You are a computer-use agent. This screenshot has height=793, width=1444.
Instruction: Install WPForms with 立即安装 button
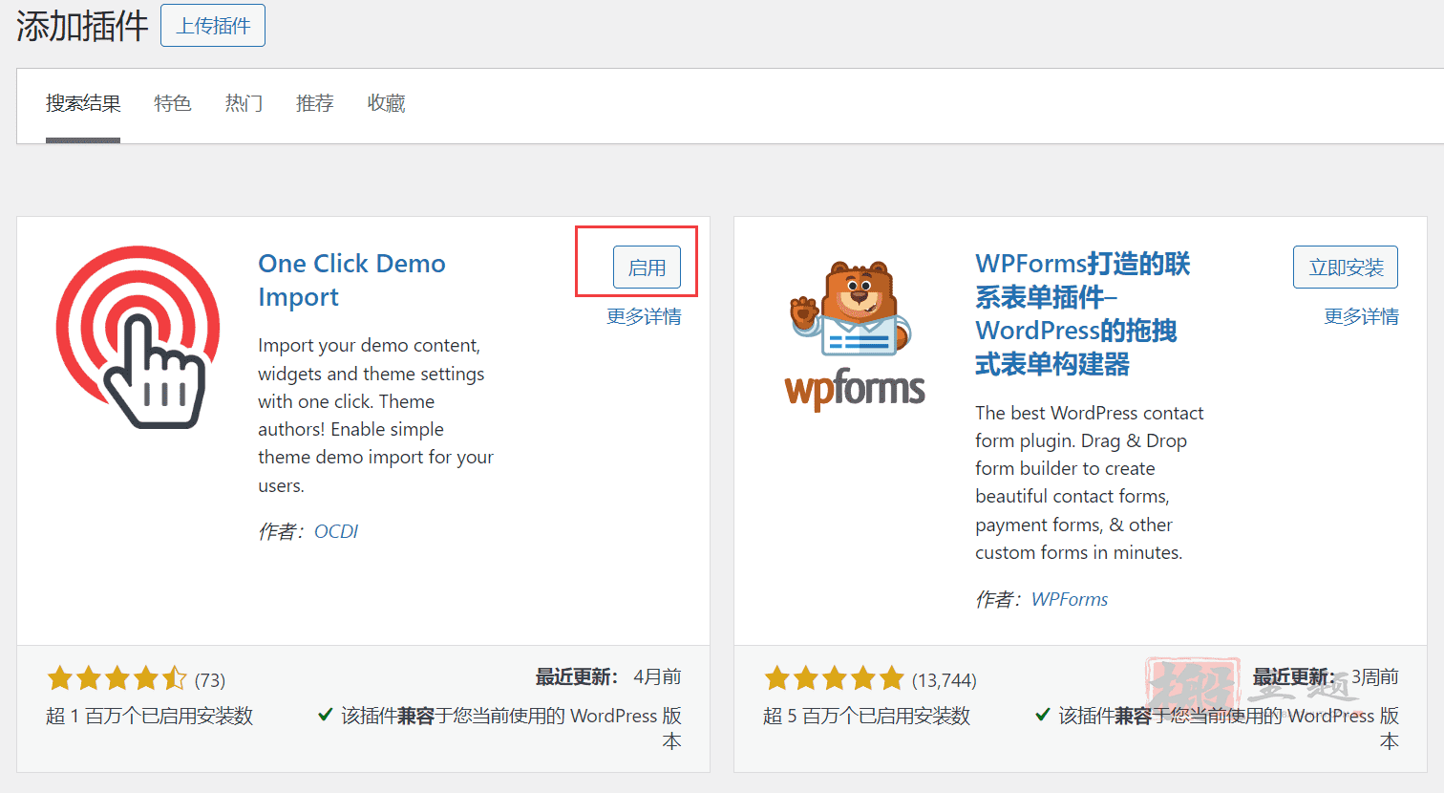(x=1346, y=268)
